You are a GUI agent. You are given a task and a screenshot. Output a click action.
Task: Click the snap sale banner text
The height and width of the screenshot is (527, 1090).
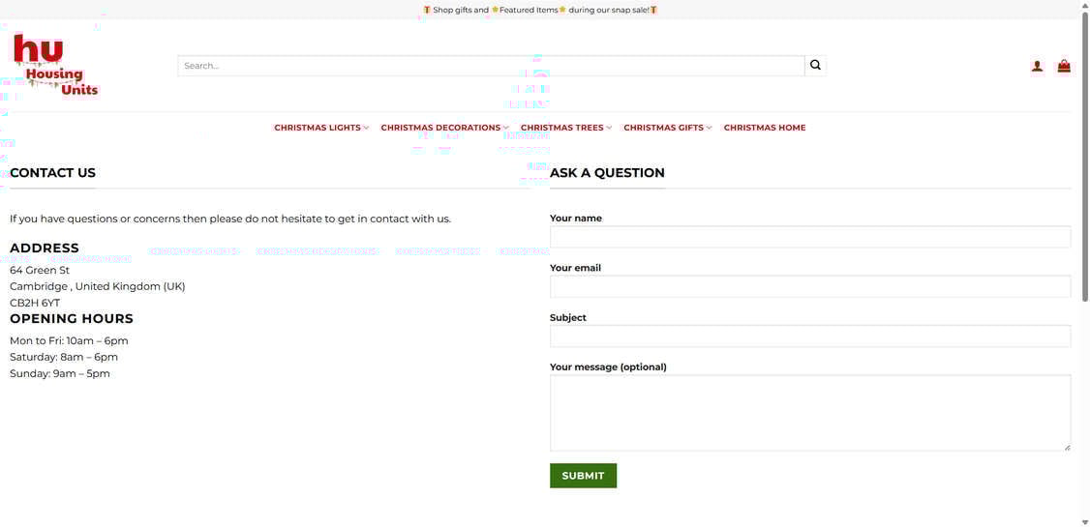click(540, 10)
